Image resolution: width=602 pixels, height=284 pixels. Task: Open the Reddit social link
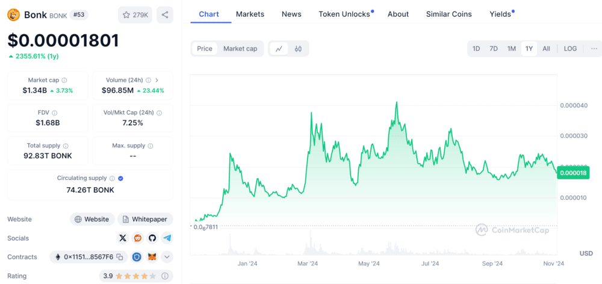[138, 238]
